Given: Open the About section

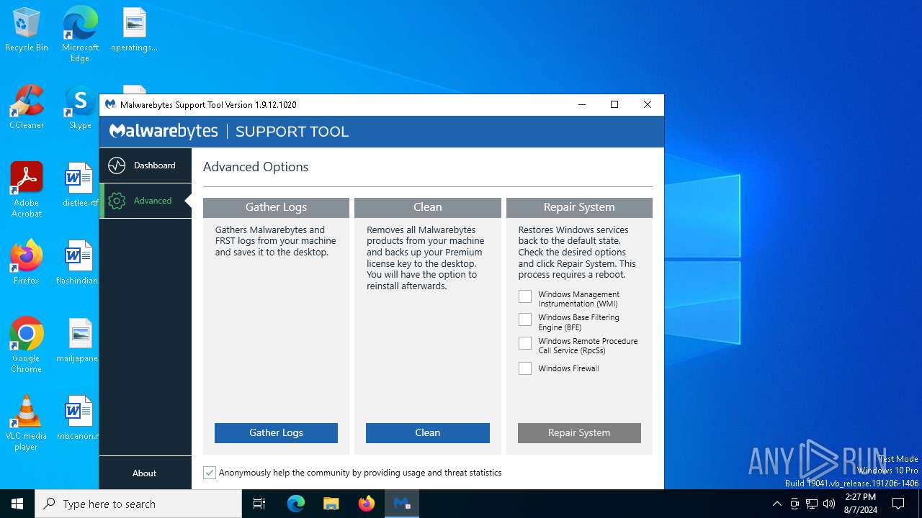Looking at the screenshot, I should tap(144, 473).
